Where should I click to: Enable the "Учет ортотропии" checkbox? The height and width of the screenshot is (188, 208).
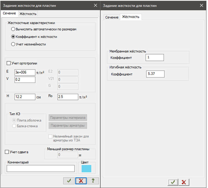tap(8, 63)
